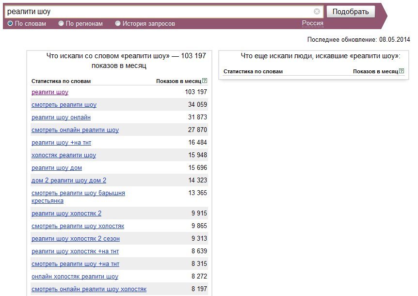Click the value '27 870'
Screen dimensions: 418x296
197,130
